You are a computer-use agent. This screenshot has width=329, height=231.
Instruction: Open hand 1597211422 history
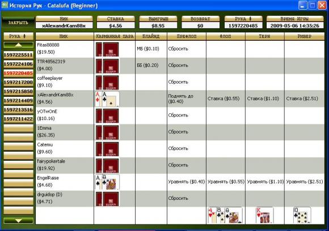pyautogui.click(x=19, y=119)
